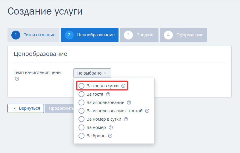Choose 'За использование' radio option
The image size is (240, 153).
tap(81, 102)
